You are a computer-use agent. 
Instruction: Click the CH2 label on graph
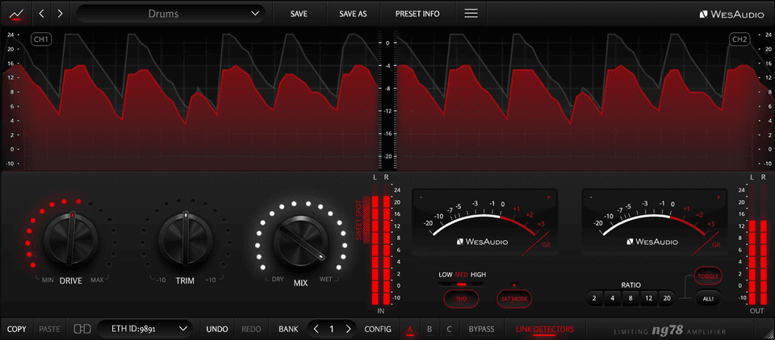click(739, 39)
